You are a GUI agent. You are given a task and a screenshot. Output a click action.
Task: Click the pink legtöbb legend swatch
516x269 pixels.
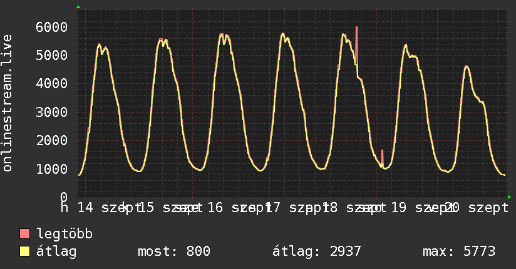coord(24,233)
